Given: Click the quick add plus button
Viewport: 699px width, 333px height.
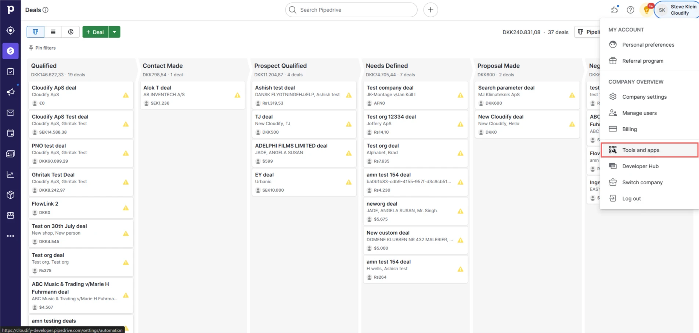Looking at the screenshot, I should [430, 10].
